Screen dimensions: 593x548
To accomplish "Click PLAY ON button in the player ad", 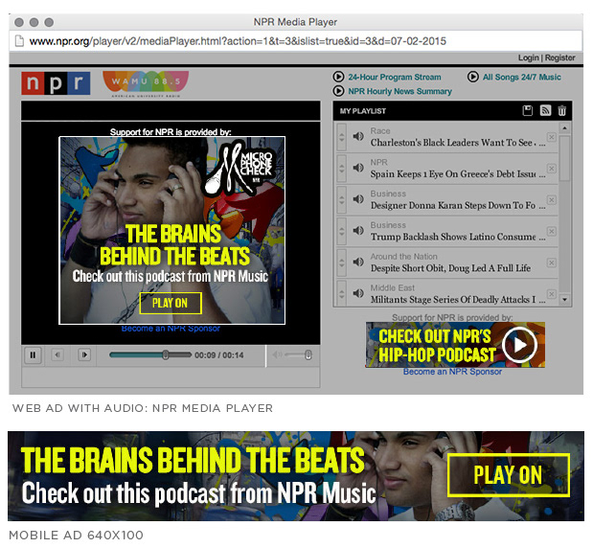I will 171,303.
